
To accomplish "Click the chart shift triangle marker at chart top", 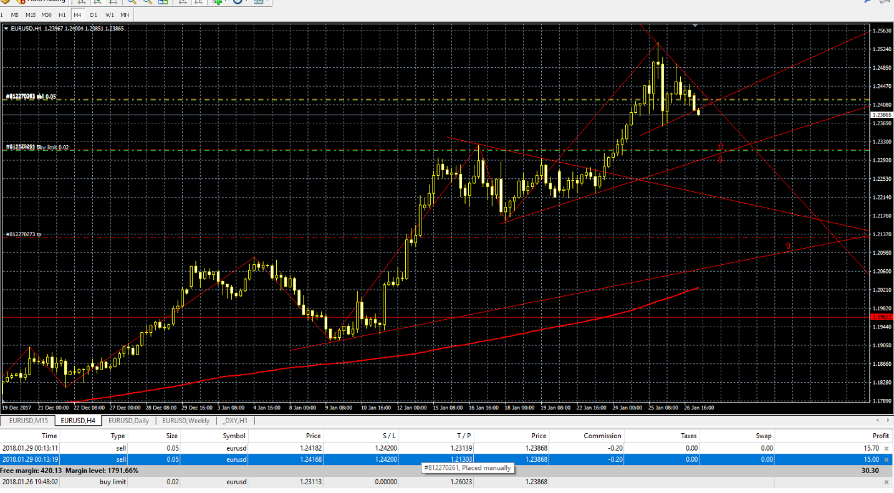I will (696, 26).
